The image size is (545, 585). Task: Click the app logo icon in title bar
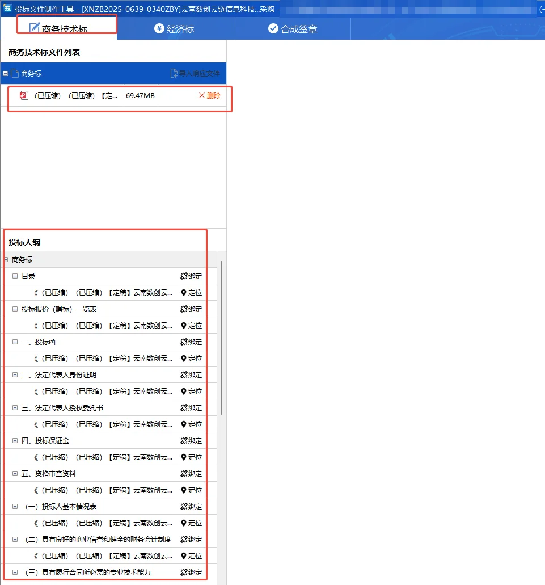coord(7,8)
